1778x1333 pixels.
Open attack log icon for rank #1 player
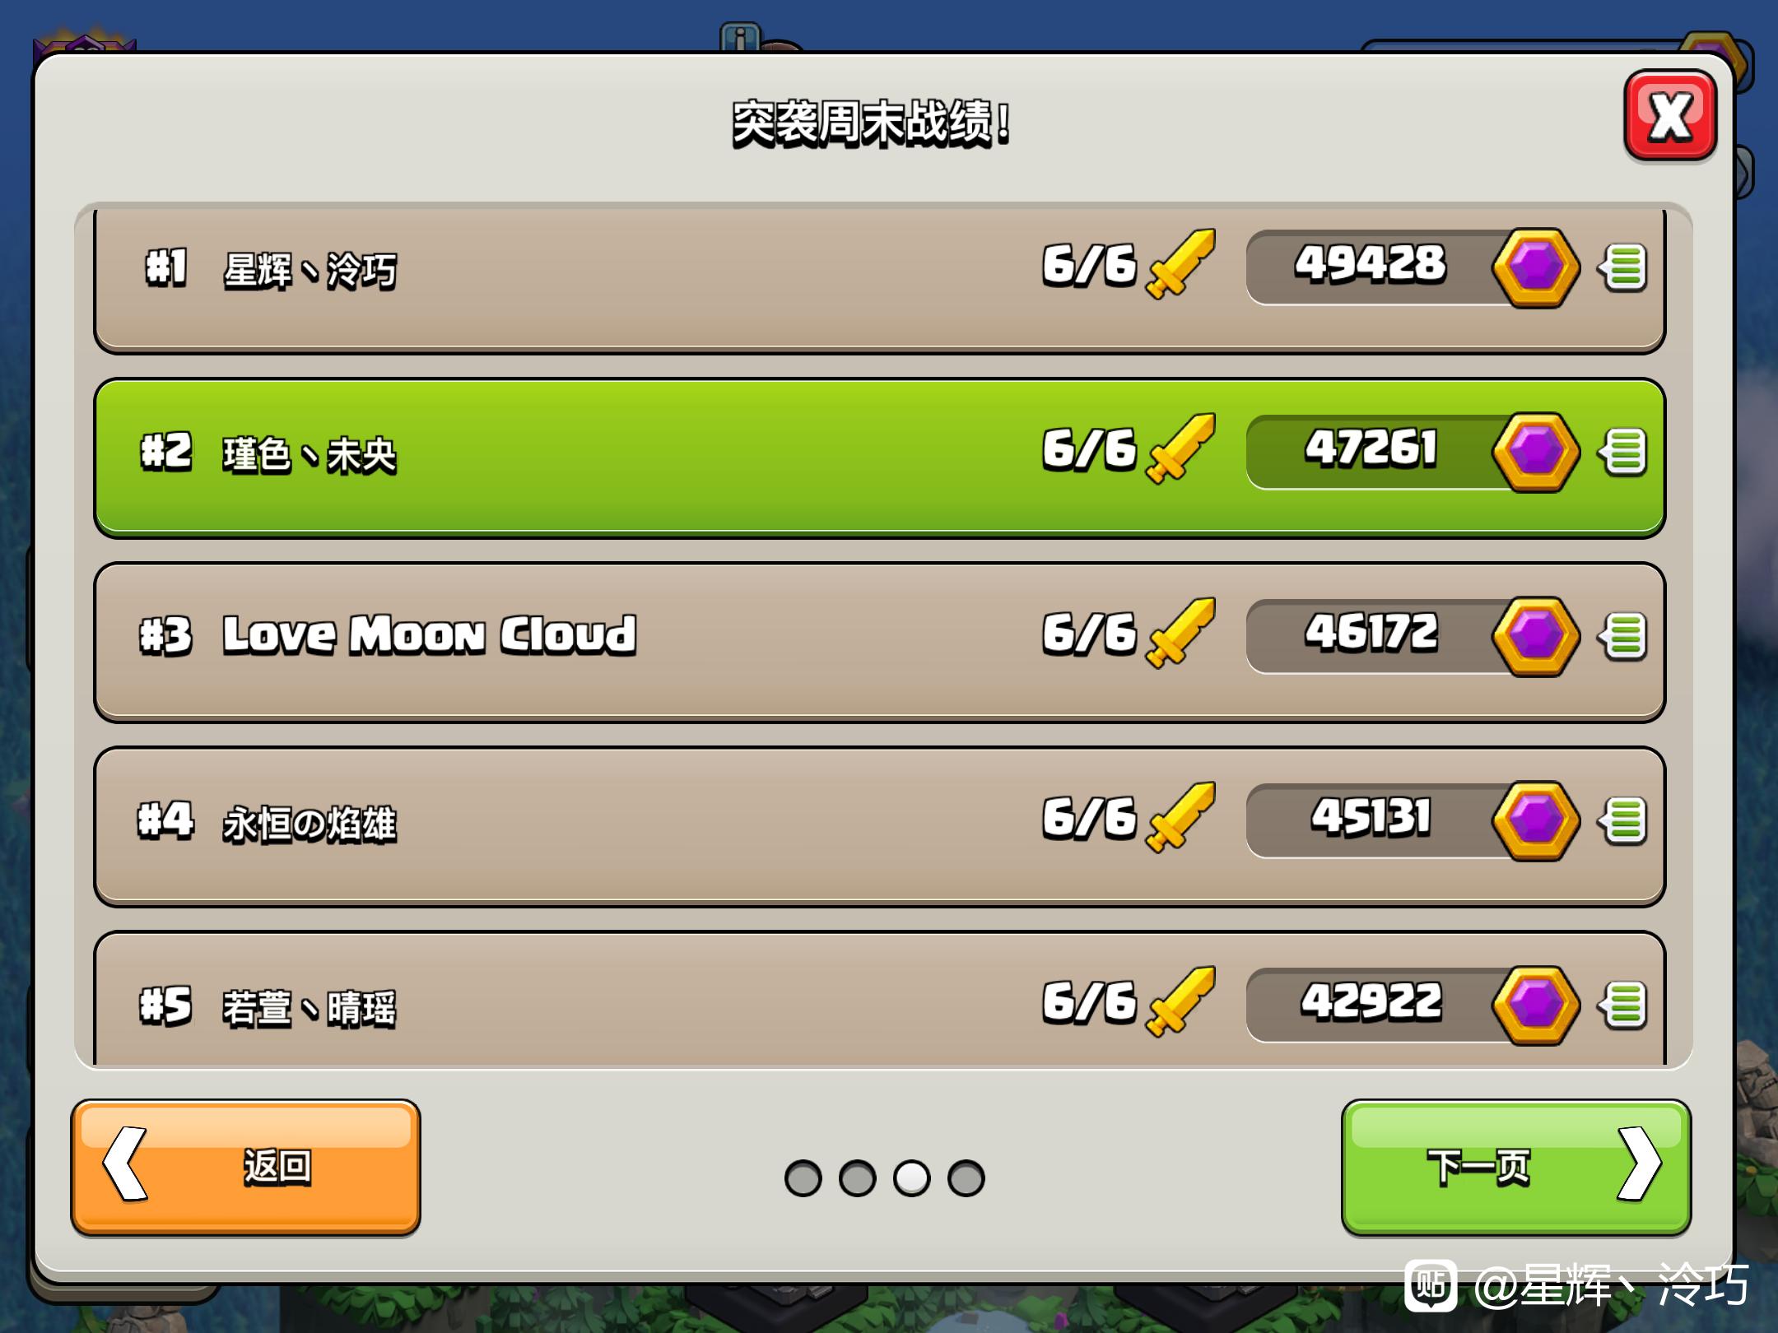point(1623,267)
